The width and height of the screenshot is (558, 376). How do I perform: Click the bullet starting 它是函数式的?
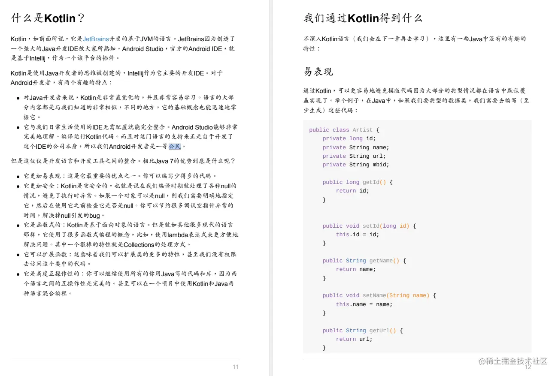tap(130, 235)
